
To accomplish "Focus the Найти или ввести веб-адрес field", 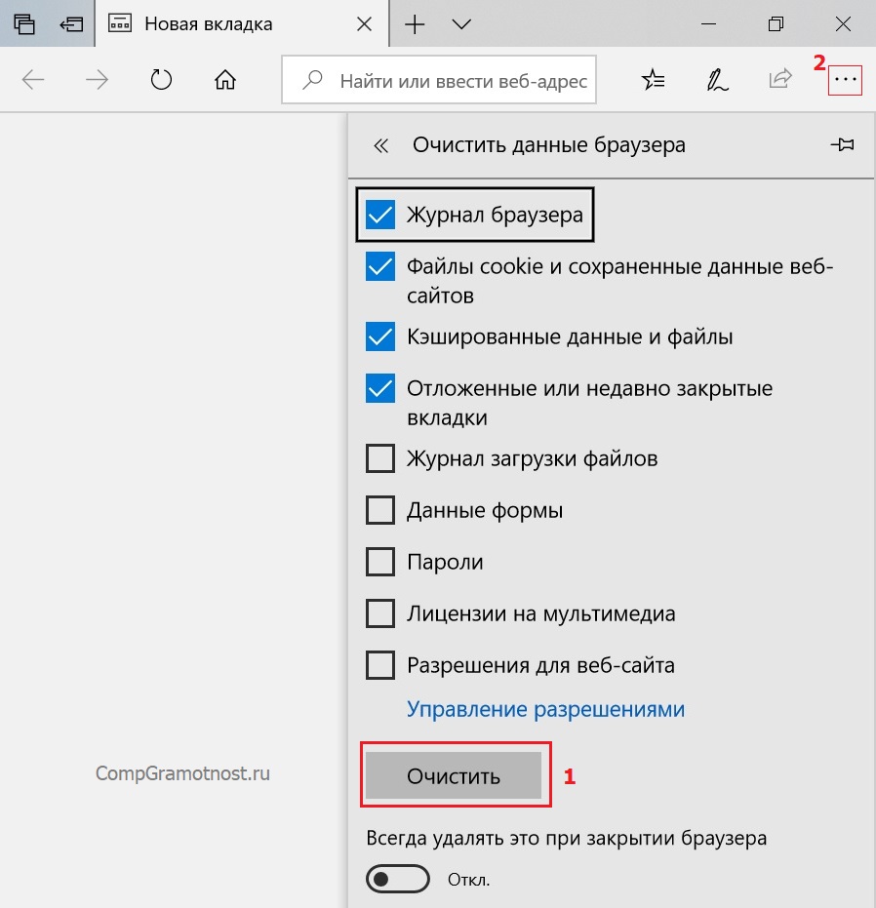I will (x=439, y=80).
